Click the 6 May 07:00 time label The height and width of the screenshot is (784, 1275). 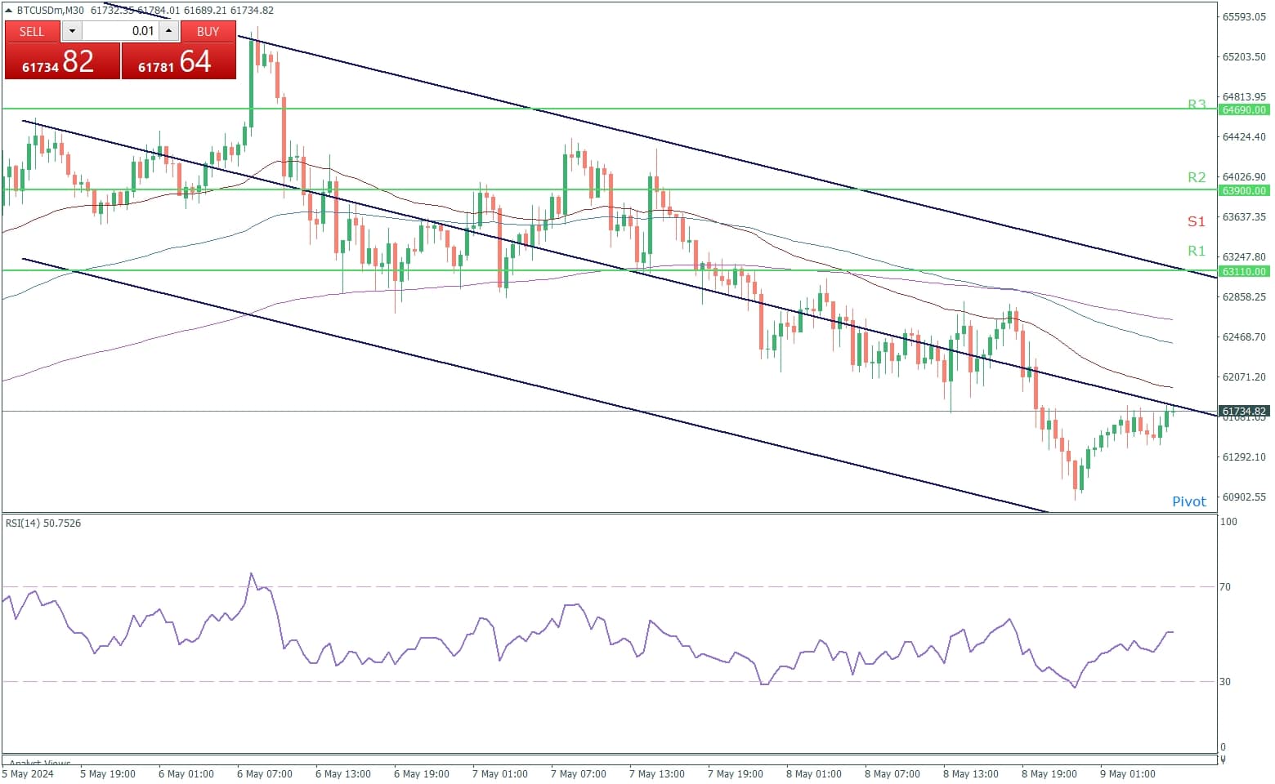265,773
